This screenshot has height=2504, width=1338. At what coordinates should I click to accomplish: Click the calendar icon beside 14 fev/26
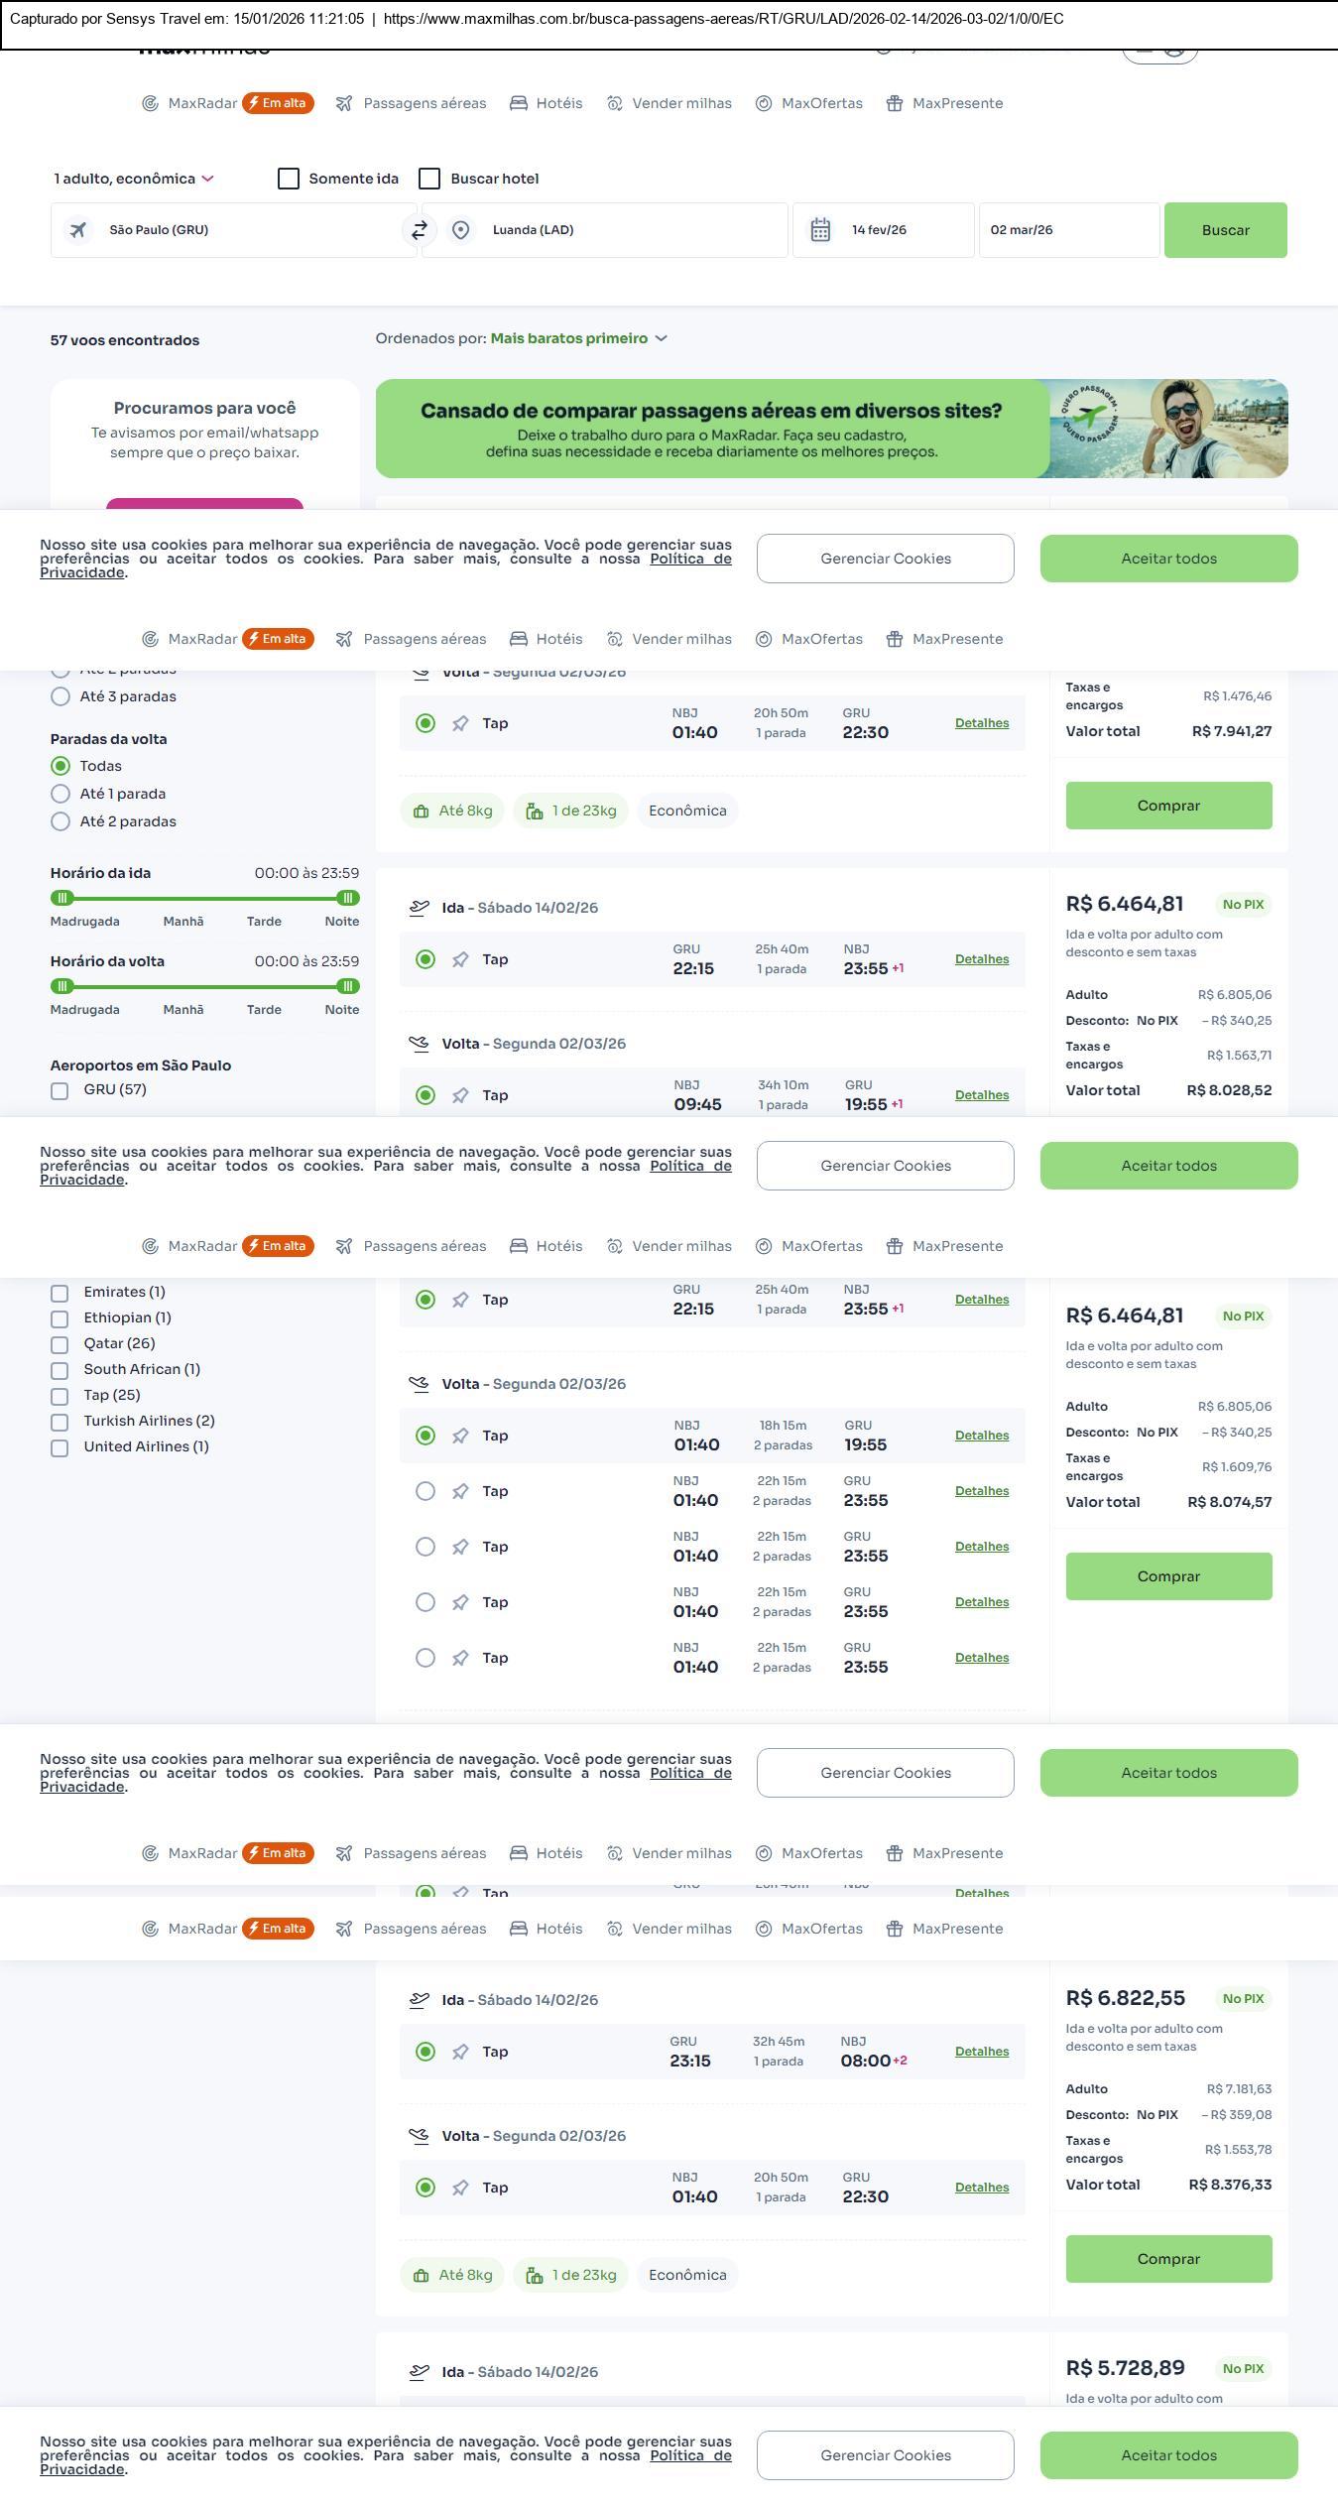point(820,230)
